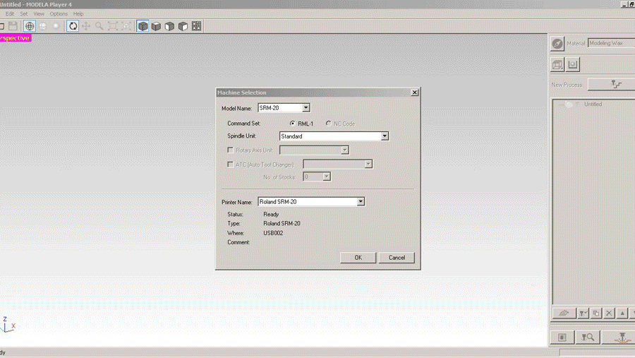The image size is (635, 358).
Task: Select the RML-1 command set radio button
Action: click(292, 124)
